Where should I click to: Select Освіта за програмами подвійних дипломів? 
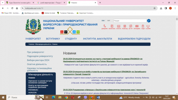click(x=38, y=86)
